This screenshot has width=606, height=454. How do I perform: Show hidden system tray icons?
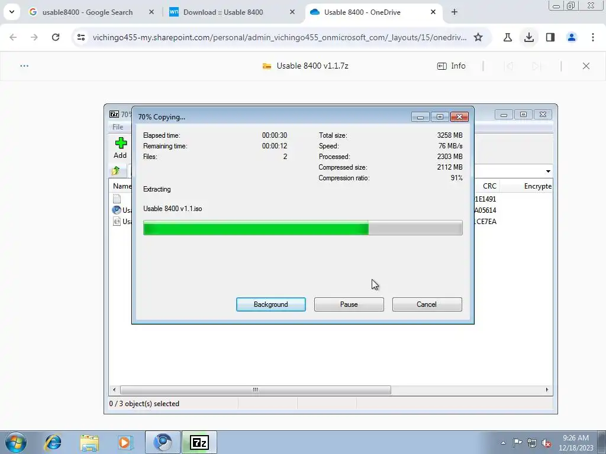point(503,443)
